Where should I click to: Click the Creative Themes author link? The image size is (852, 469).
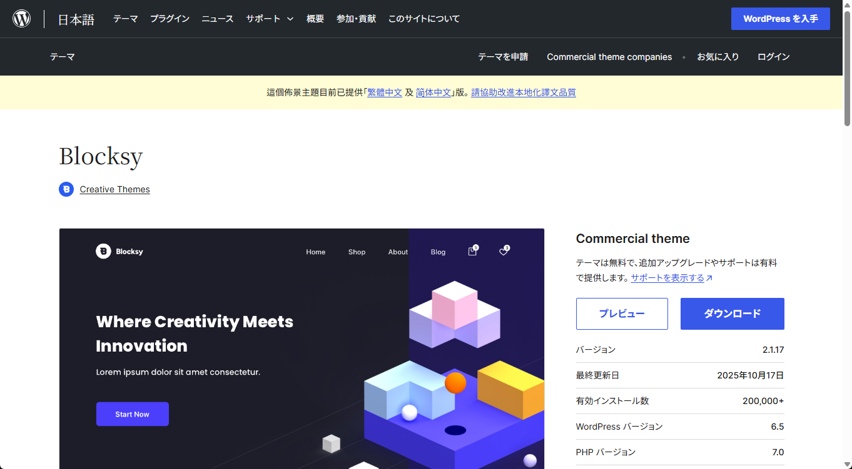[114, 189]
